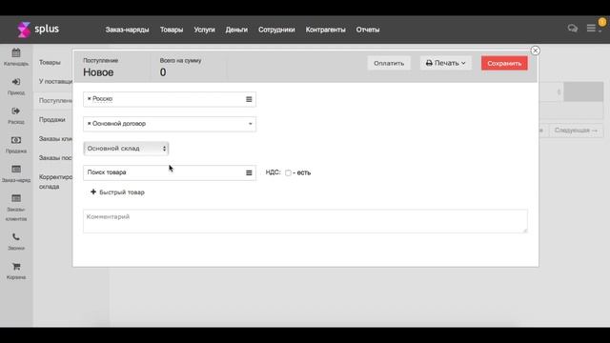Enable the НДС есть checkbox
This screenshot has width=610, height=343.
click(288, 172)
